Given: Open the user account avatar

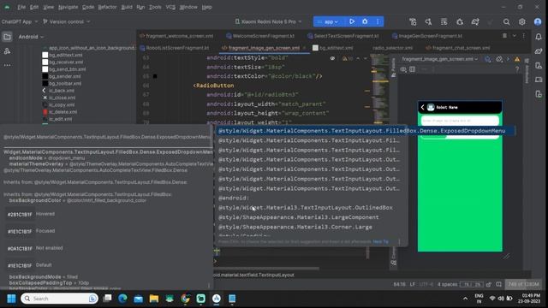Looking at the screenshot, I should pos(538,22).
